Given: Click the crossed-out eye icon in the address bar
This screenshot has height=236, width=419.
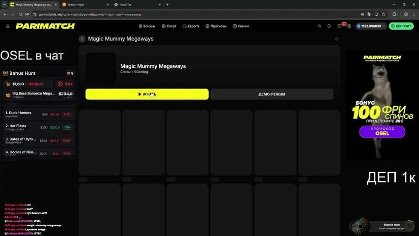Looking at the screenshot, I should click(x=362, y=14).
